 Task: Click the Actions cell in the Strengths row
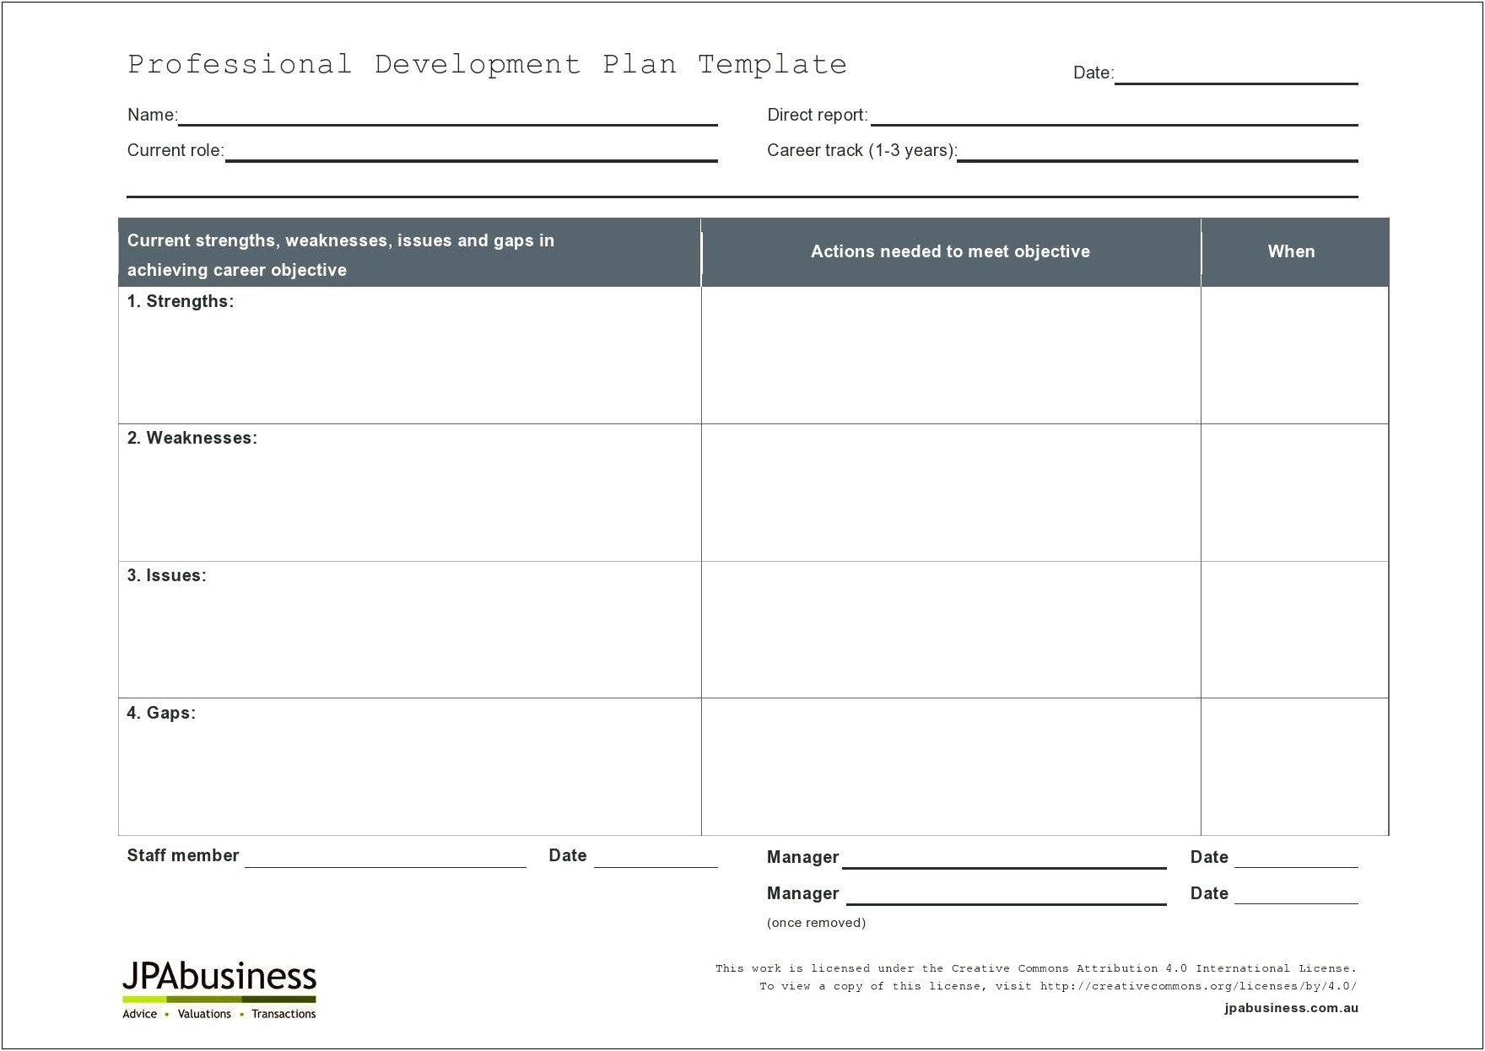tap(951, 355)
